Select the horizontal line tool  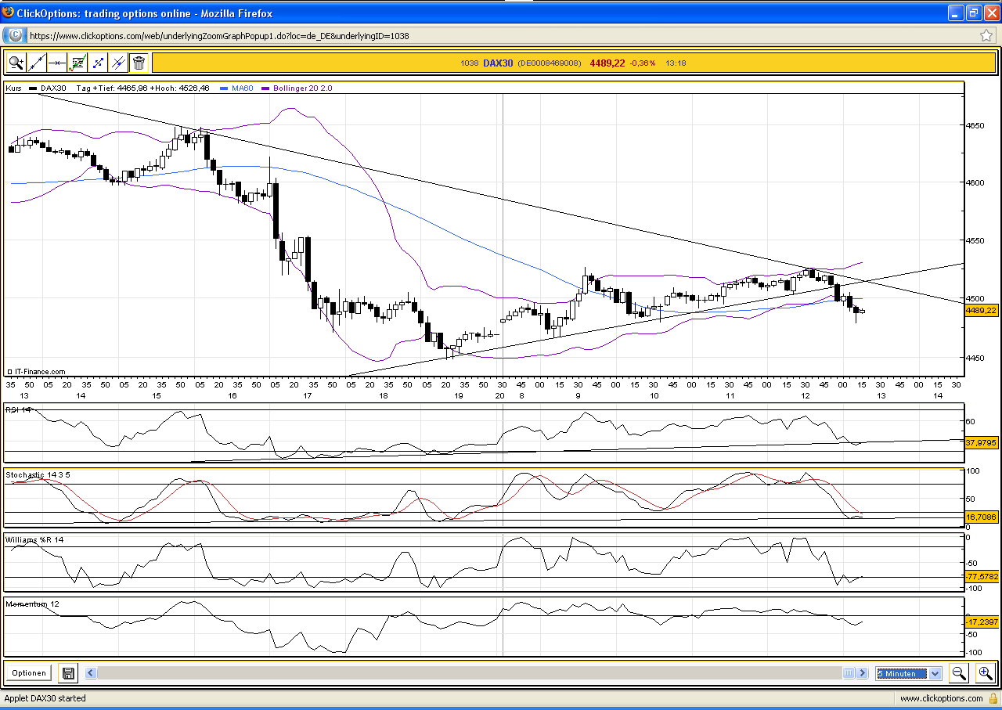pos(56,62)
